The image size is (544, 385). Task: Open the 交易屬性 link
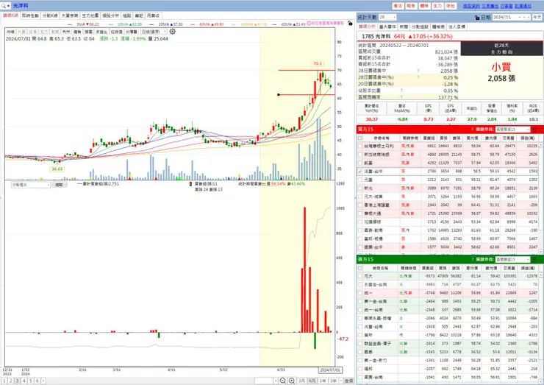[x=490, y=6]
